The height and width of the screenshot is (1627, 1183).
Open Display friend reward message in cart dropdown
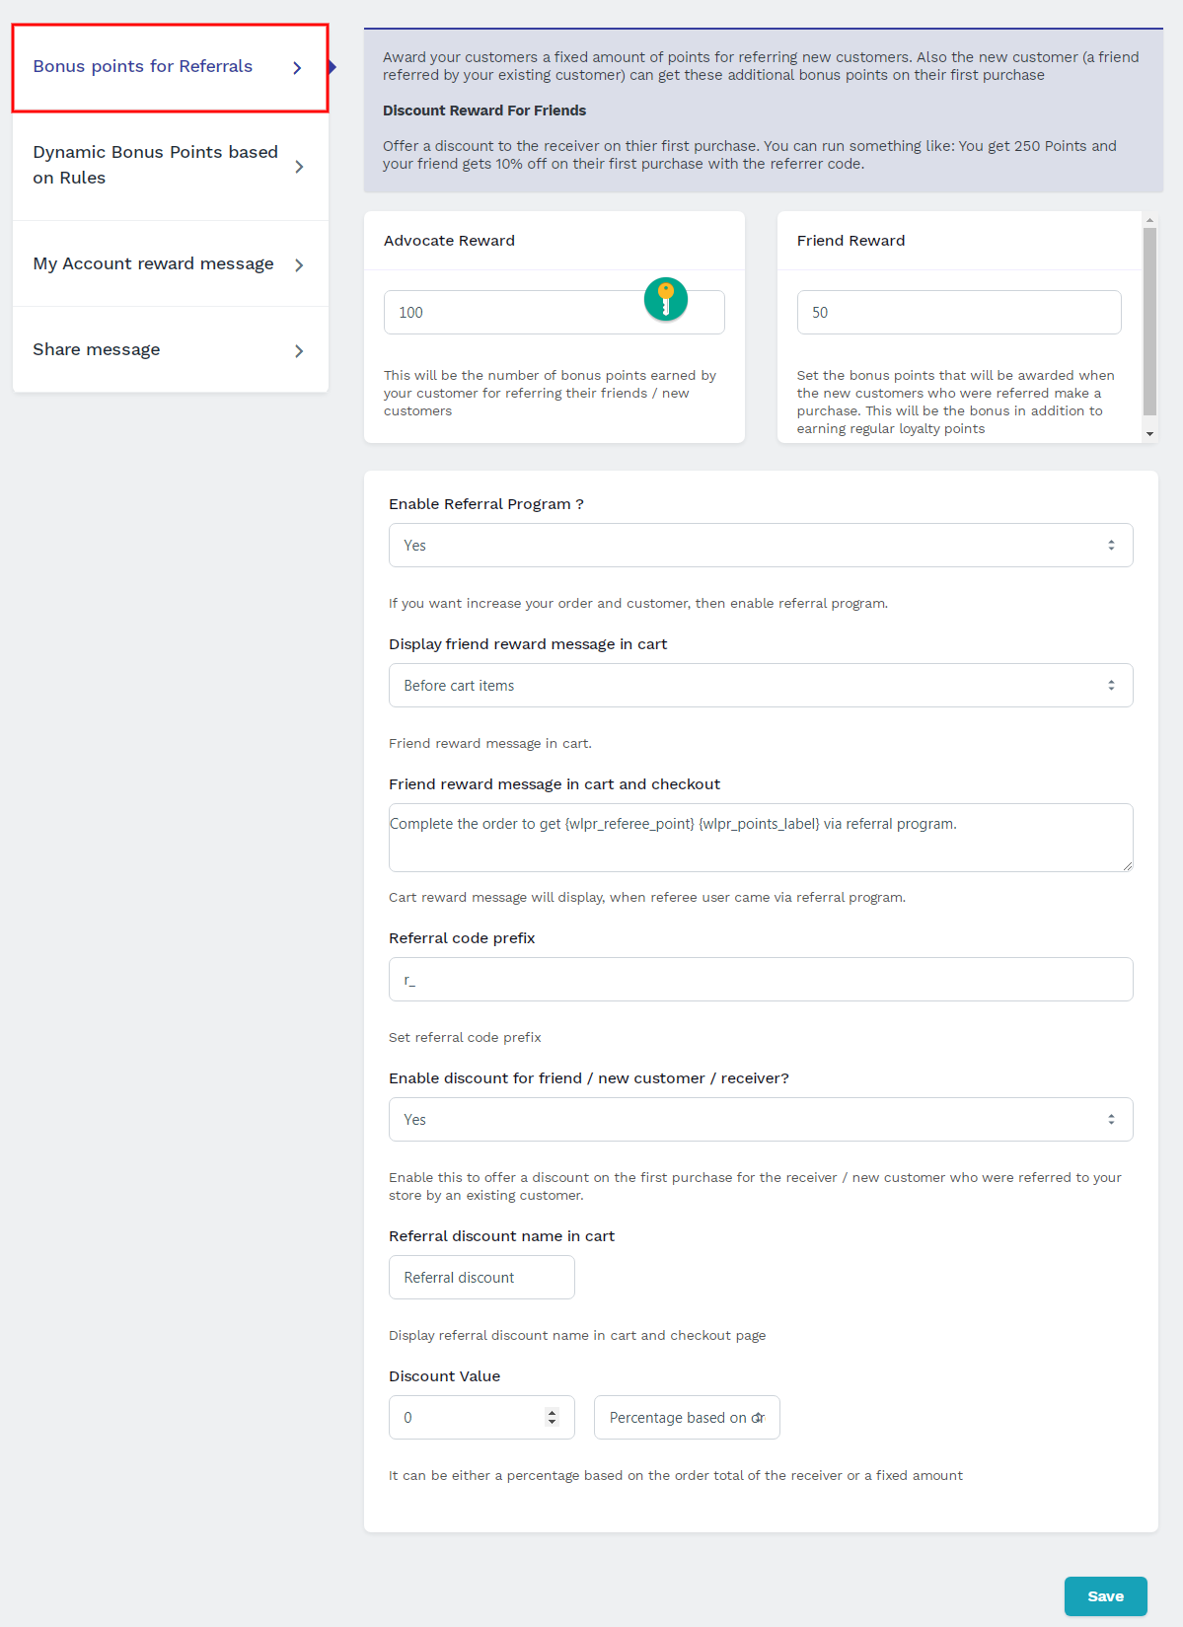(x=761, y=686)
